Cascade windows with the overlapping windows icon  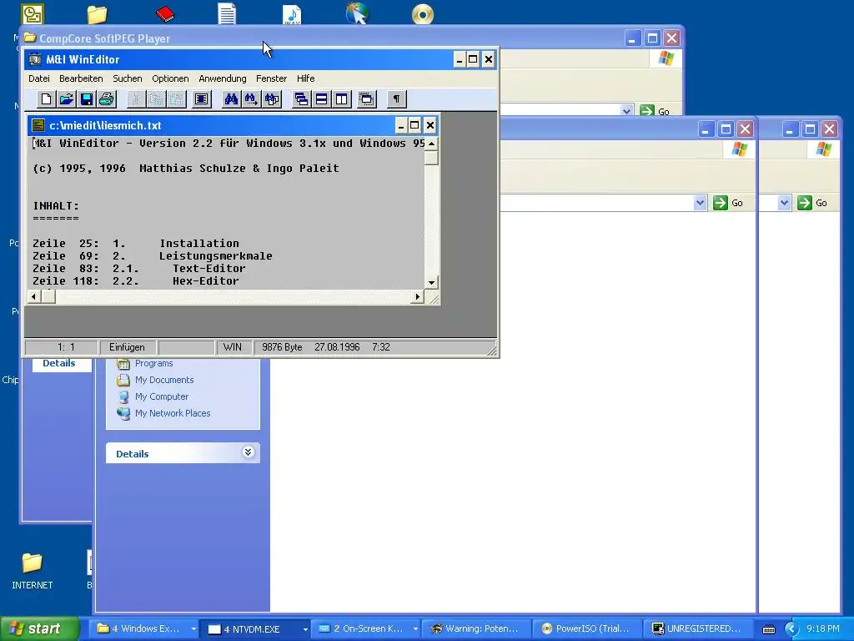tap(301, 99)
